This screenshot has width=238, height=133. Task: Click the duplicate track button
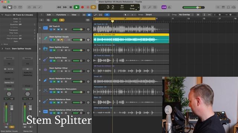click(x=48, y=20)
